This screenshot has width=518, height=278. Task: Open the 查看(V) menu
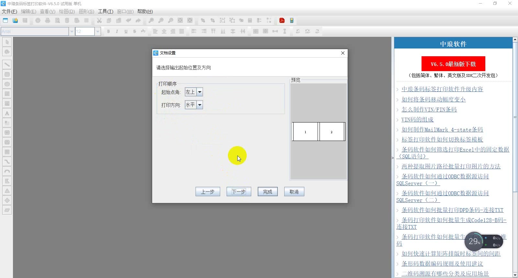(48, 11)
